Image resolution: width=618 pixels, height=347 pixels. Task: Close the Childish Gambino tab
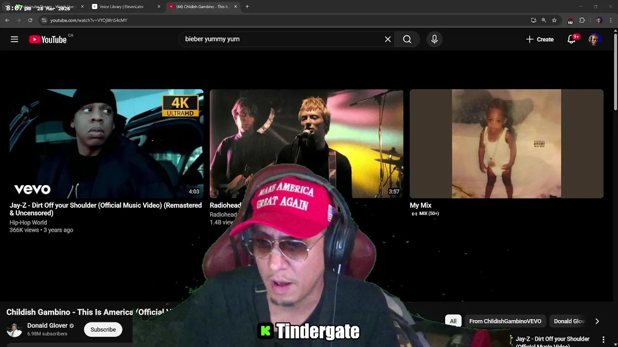click(x=236, y=7)
